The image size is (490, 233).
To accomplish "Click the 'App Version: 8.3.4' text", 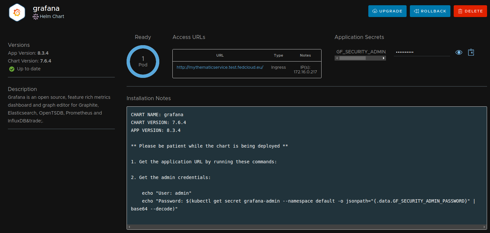I will pos(28,53).
